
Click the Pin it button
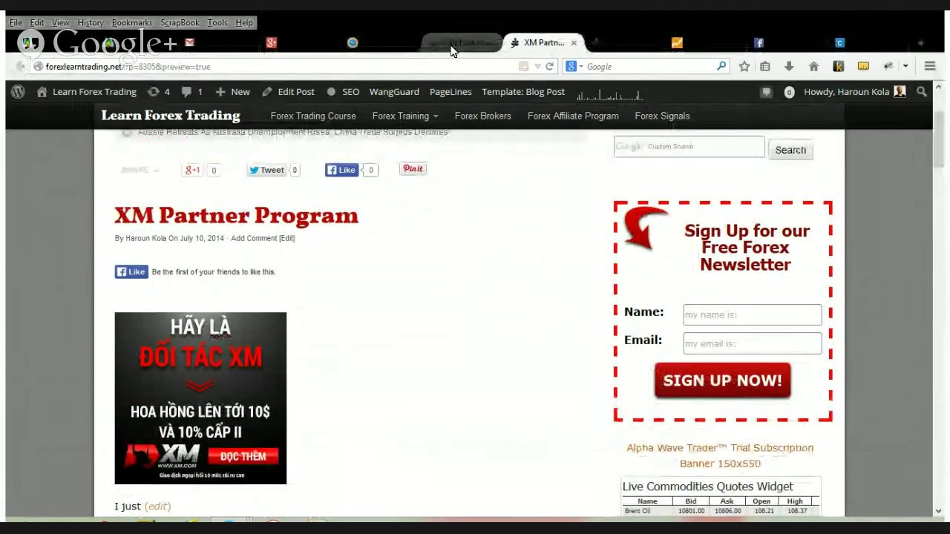[x=413, y=169]
